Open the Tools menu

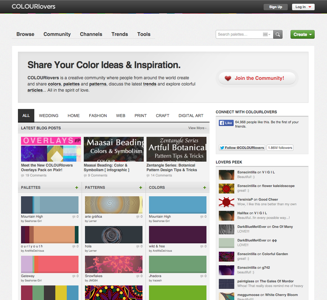(144, 34)
